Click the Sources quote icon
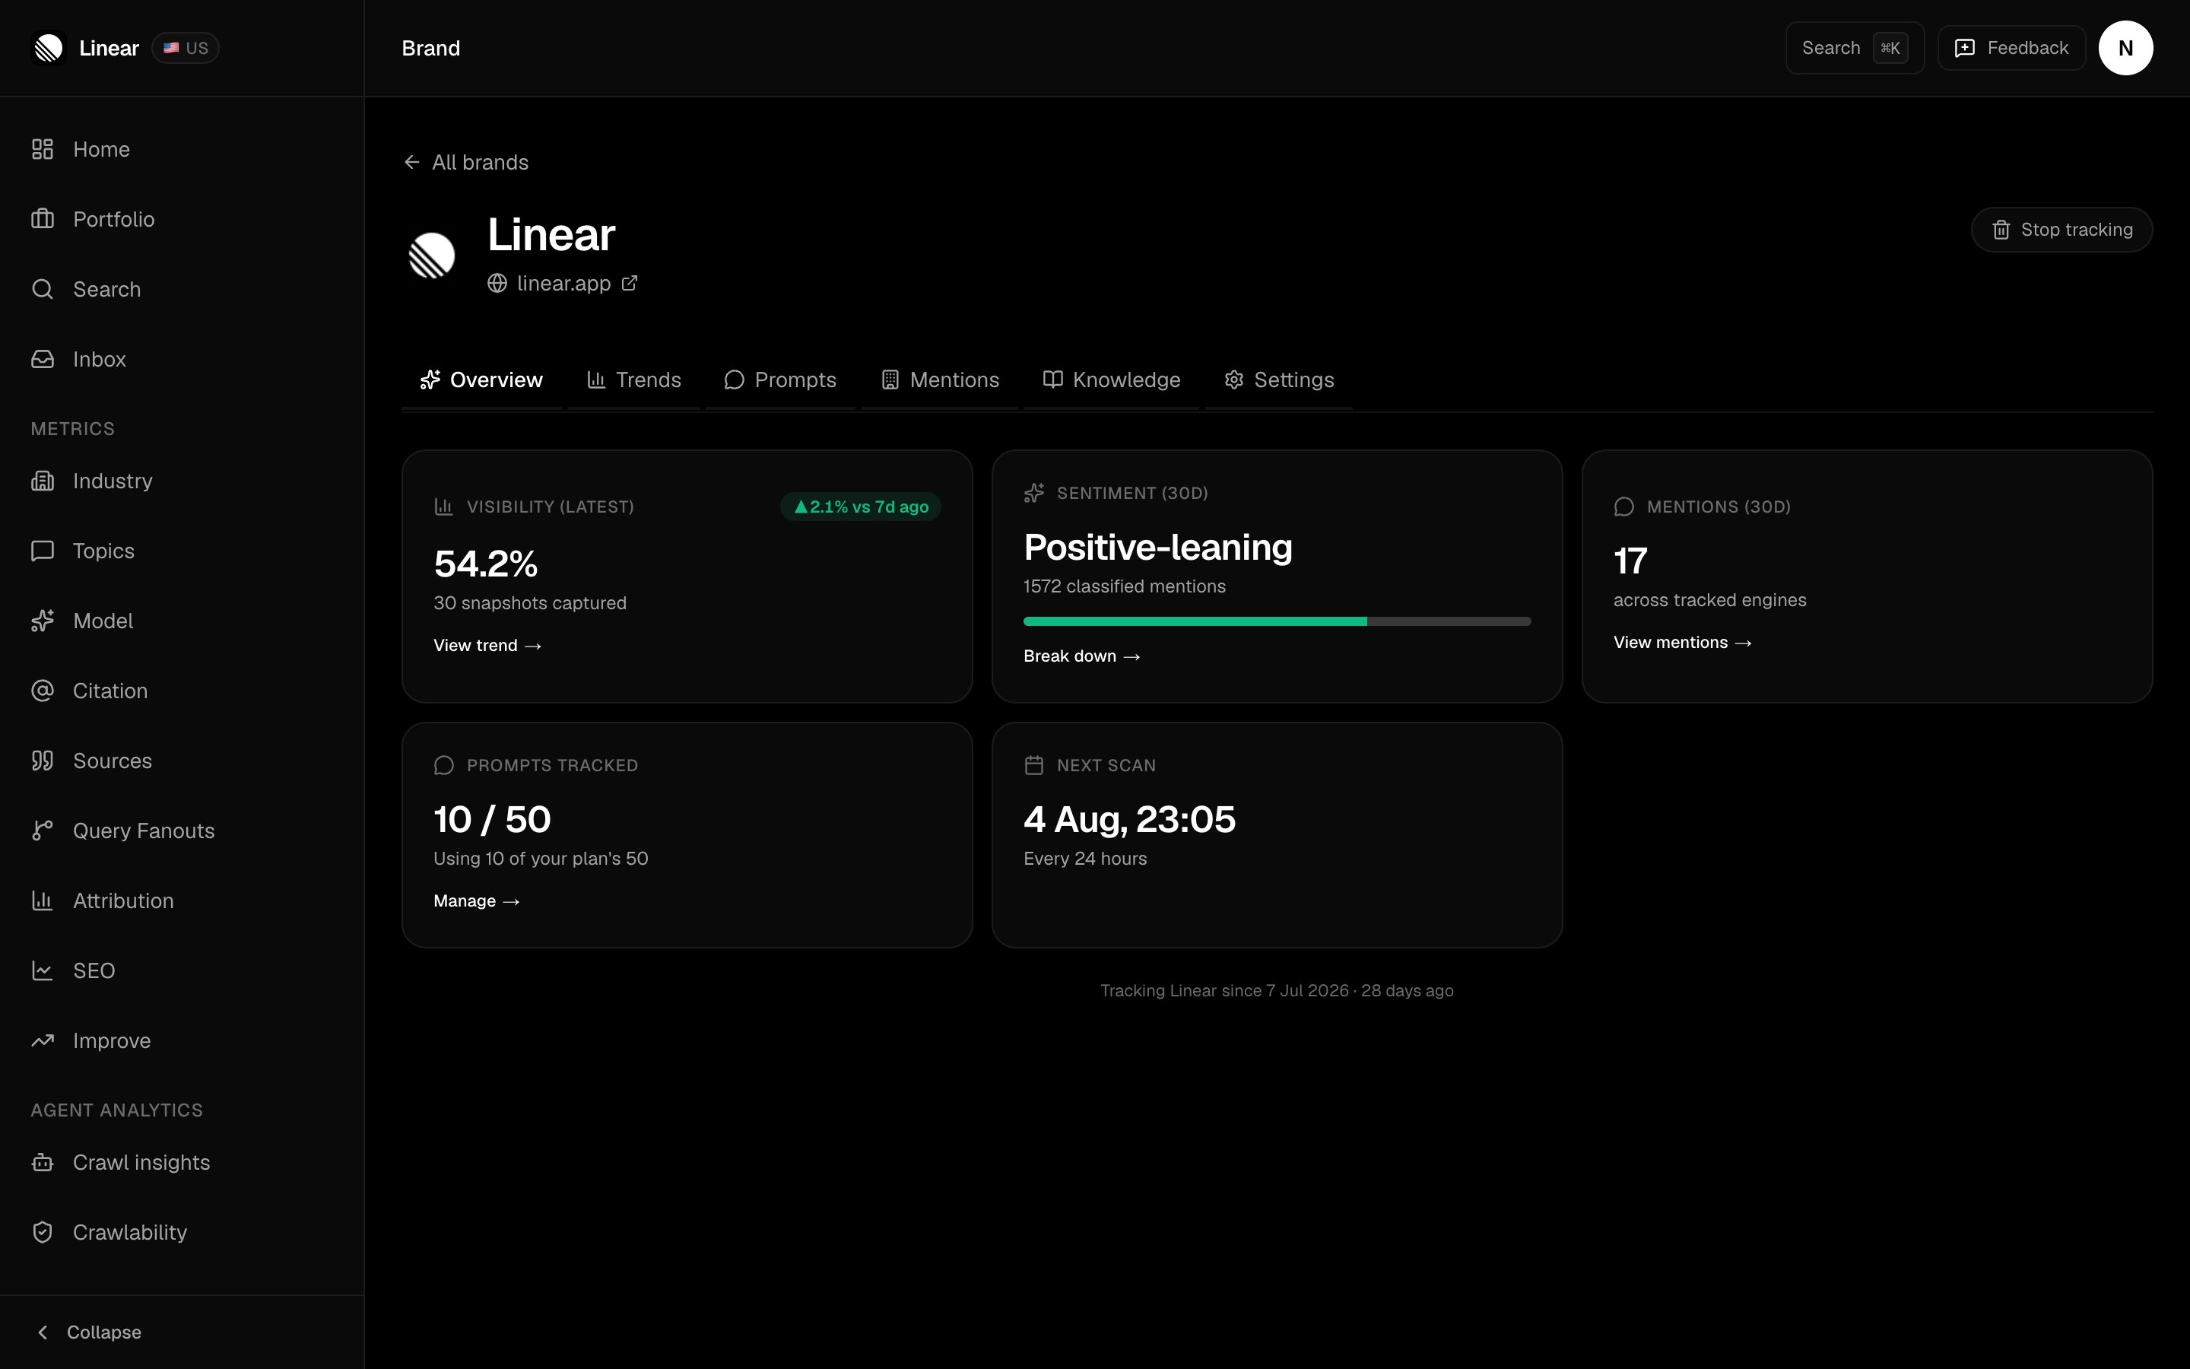 43,761
